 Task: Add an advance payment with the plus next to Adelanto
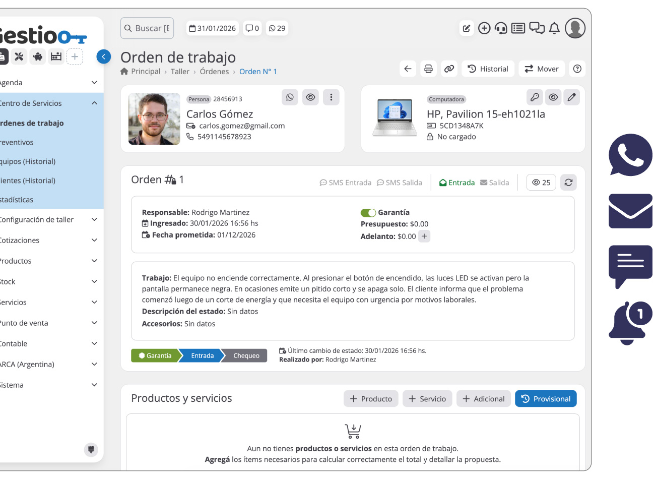(424, 236)
